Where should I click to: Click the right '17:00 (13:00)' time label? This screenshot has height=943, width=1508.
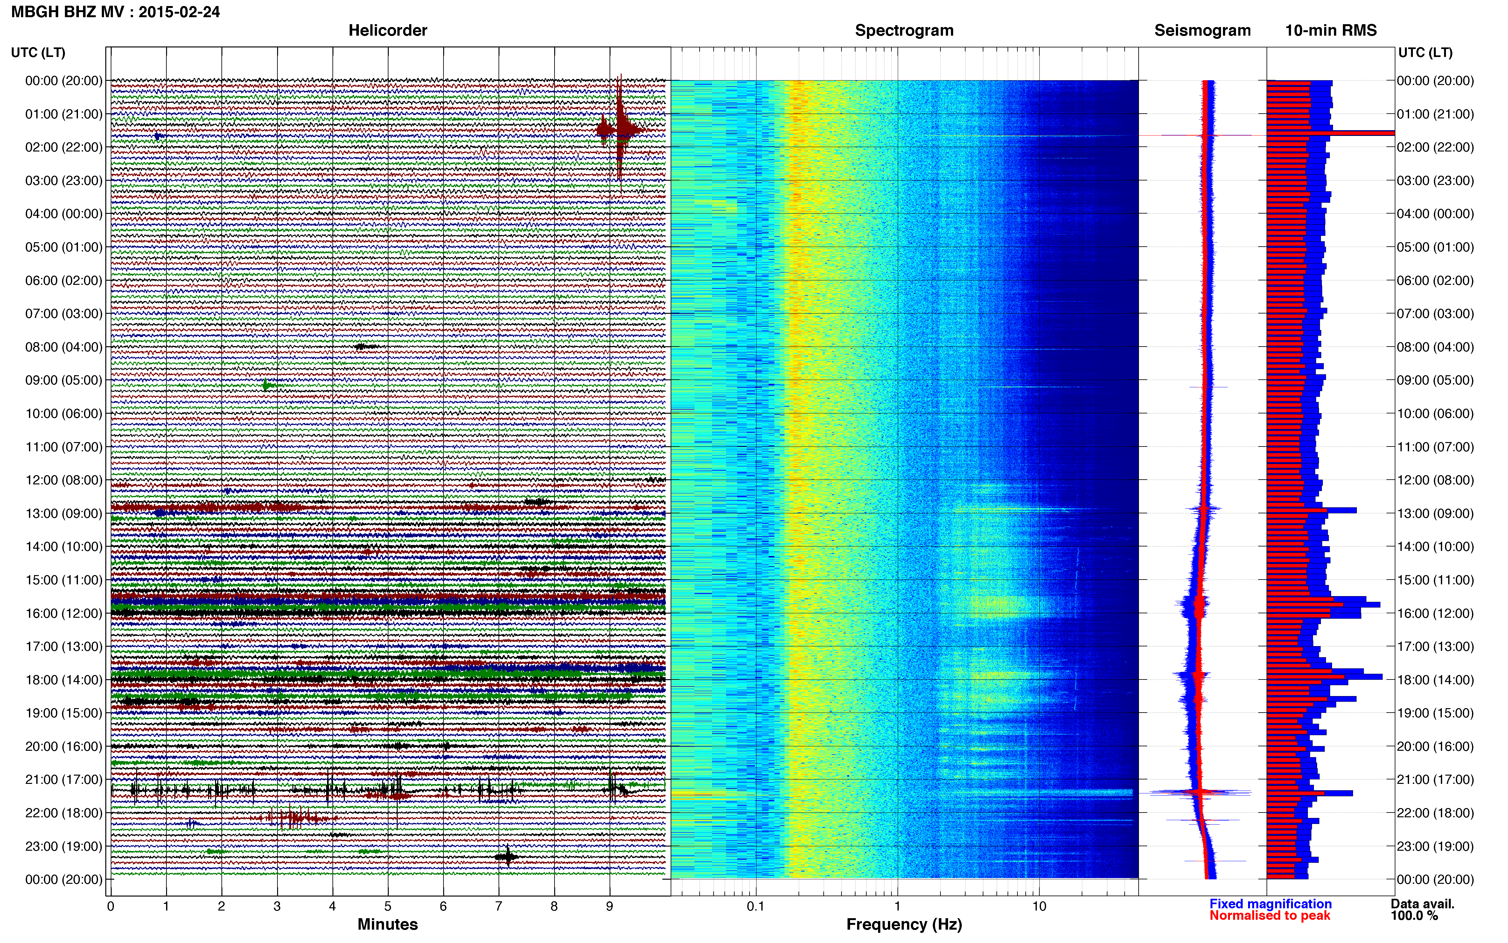click(x=1435, y=646)
